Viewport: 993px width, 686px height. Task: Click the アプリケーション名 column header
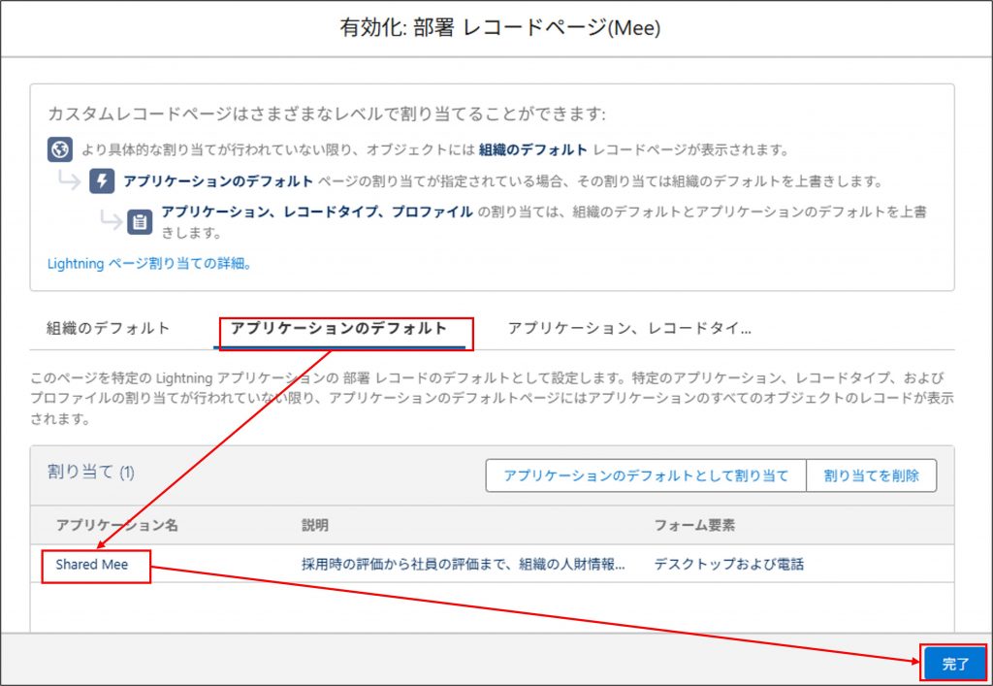[116, 525]
